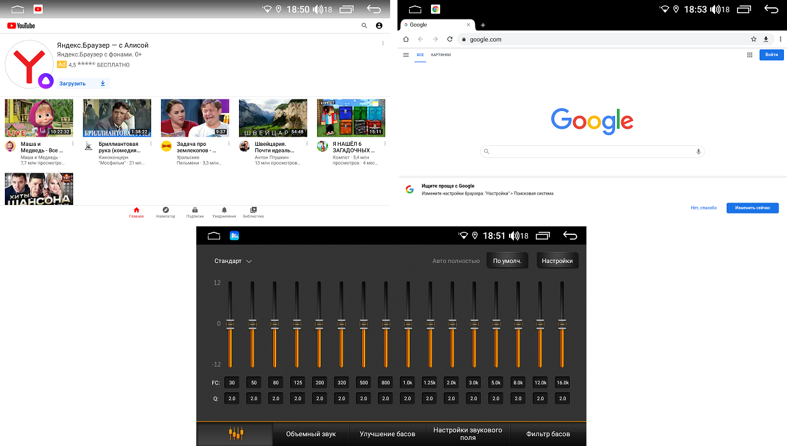Image resolution: width=787 pixels, height=446 pixels.
Task: Open the YouTube account profile icon
Action: tap(379, 26)
